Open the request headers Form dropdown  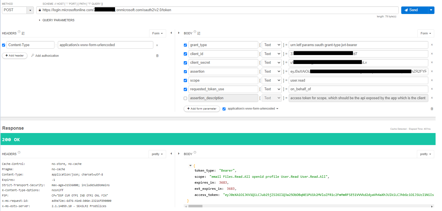pos(157,33)
